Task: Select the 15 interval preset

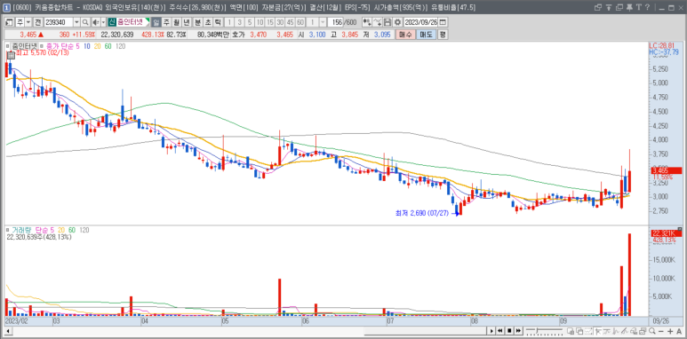Action: [270, 22]
